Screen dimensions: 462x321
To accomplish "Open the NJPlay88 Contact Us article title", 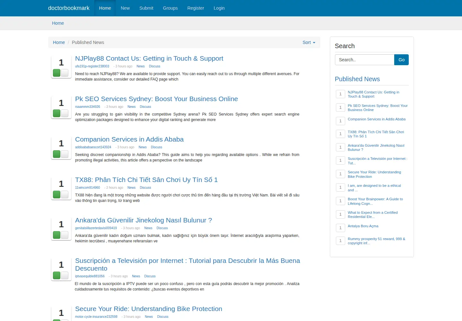I will click(149, 58).
